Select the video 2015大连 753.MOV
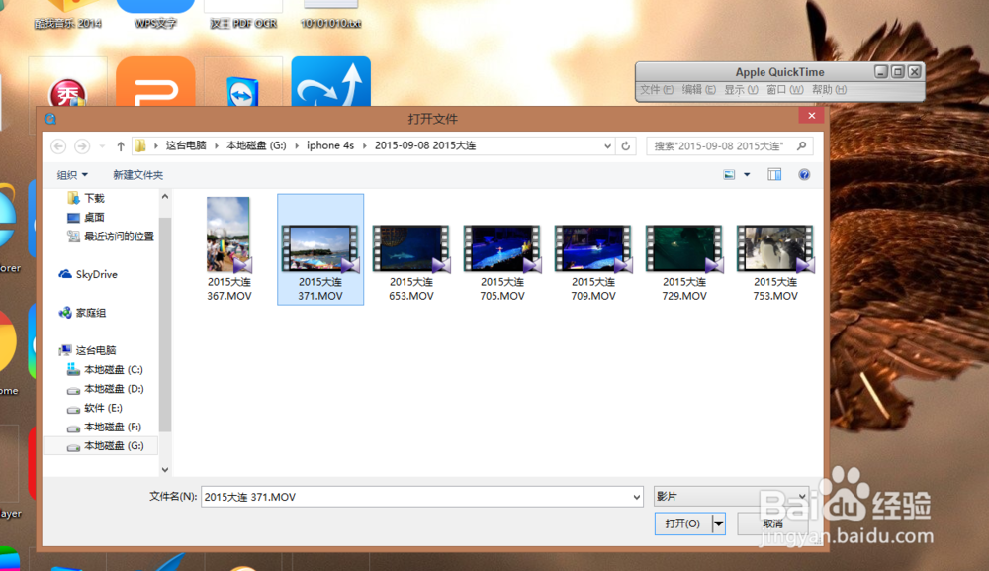Viewport: 989px width, 571px height. coord(775,264)
